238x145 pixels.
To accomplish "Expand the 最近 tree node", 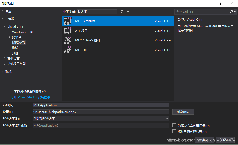I will pyautogui.click(x=3, y=11).
